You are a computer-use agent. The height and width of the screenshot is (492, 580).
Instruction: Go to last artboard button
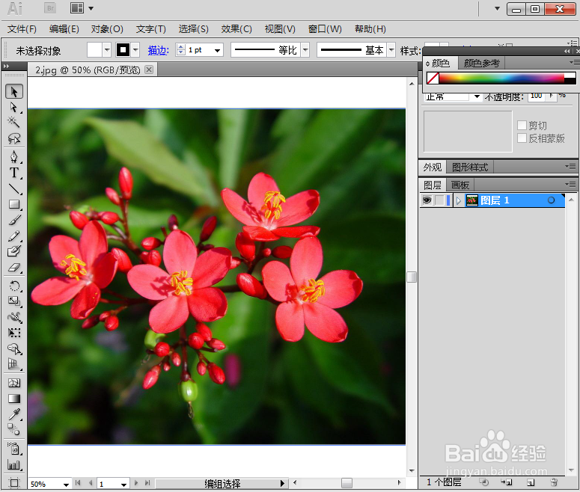coord(147,483)
